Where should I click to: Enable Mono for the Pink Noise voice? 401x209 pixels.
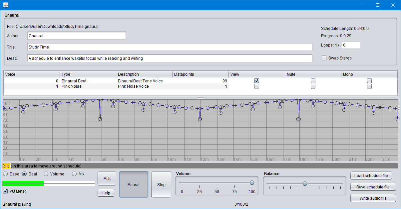tap(369, 86)
